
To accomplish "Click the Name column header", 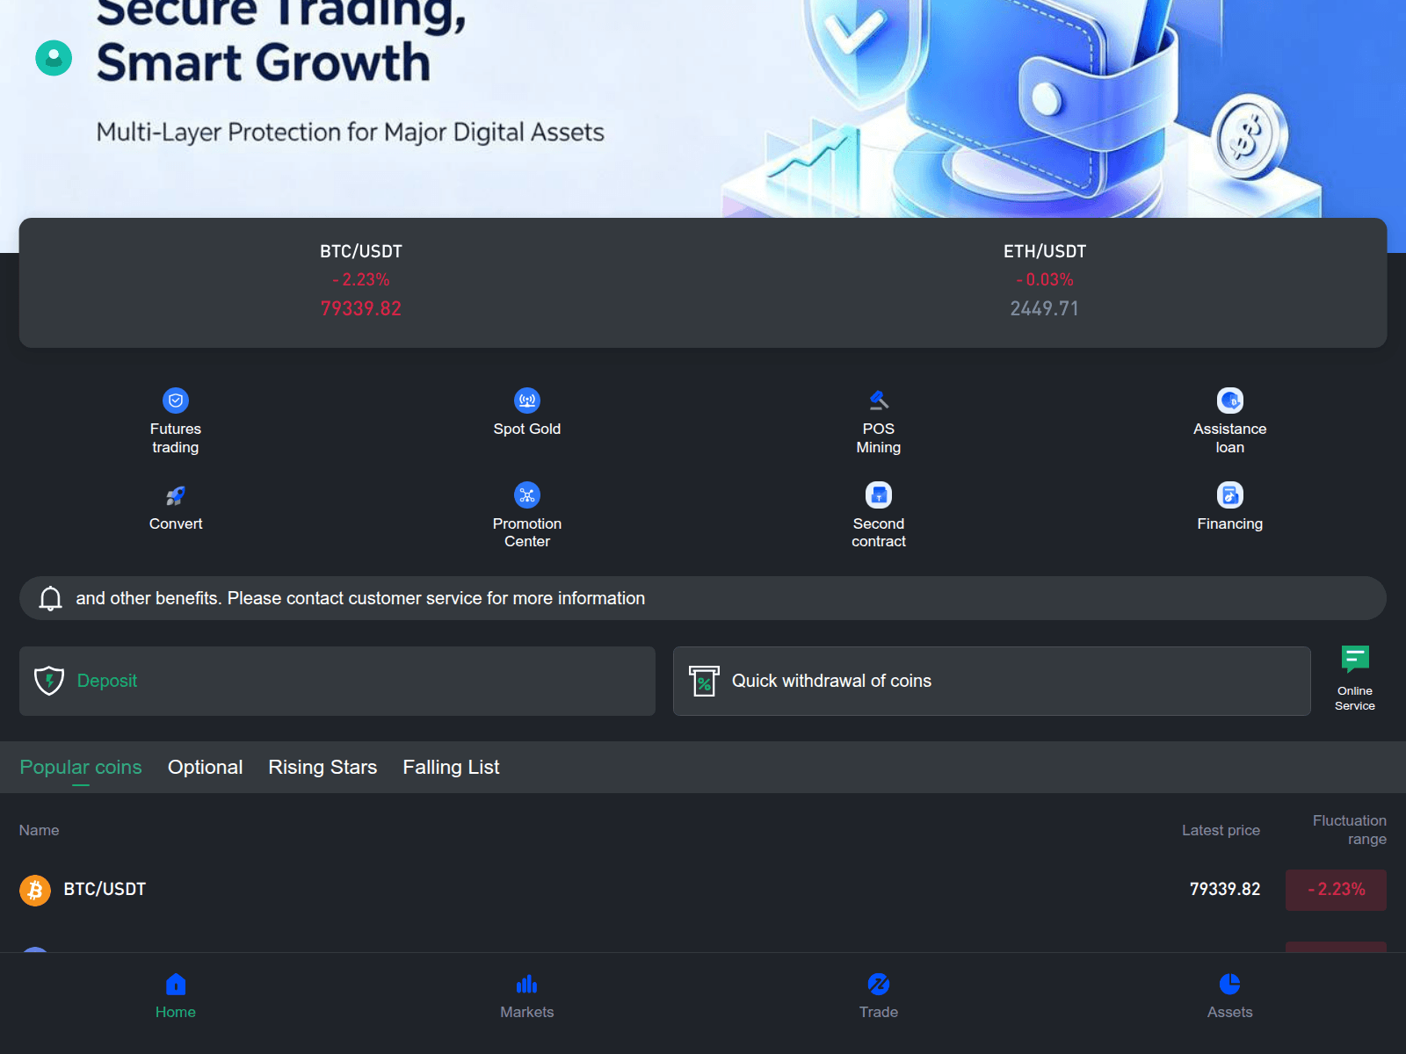I will click(40, 830).
